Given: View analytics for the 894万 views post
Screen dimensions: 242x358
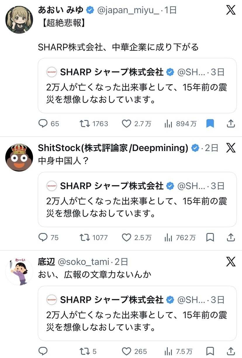Looking at the screenshot, I should (168, 124).
